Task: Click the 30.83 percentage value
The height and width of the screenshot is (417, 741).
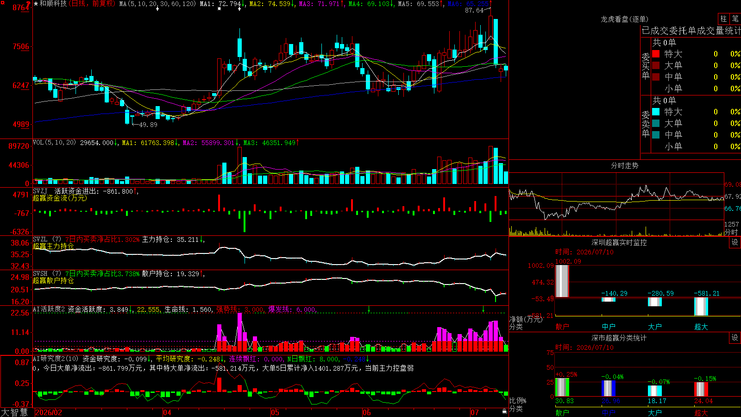Action: 565,401
